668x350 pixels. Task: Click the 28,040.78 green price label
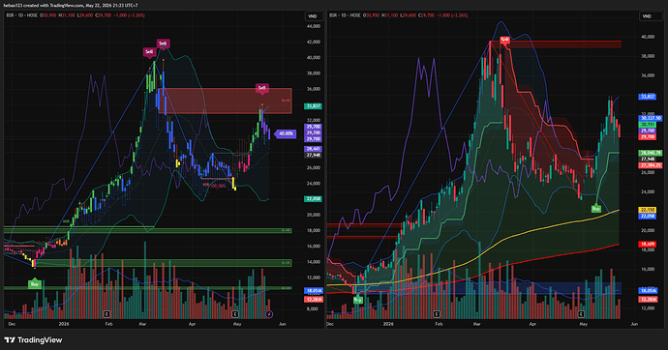click(651, 153)
